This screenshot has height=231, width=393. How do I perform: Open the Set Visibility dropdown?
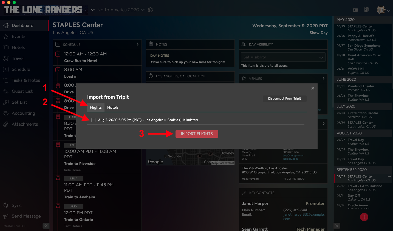283,57
